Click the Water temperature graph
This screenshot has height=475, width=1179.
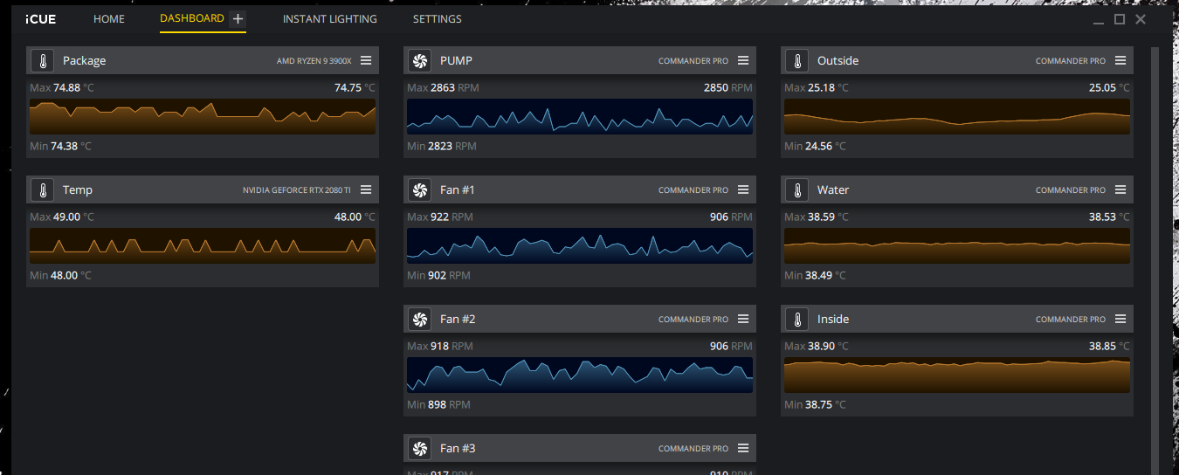957,245
